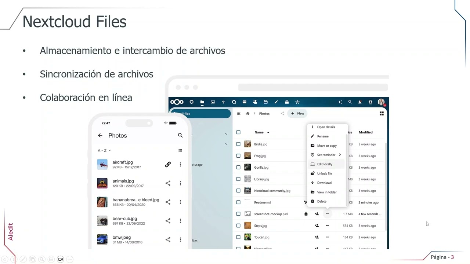This screenshot has height=264, width=470.
Task: Check the select-all checkbox beside Name header
Action: click(238, 132)
